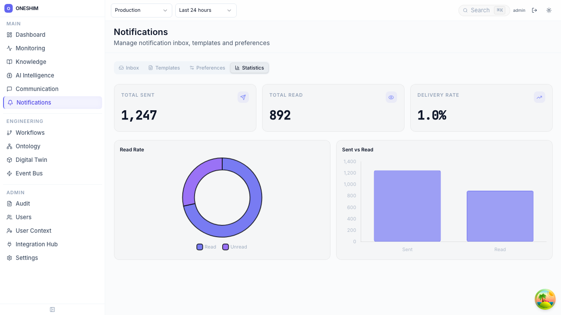Switch to the Templates tab
Screen dimensions: 561x315
tap(164, 68)
